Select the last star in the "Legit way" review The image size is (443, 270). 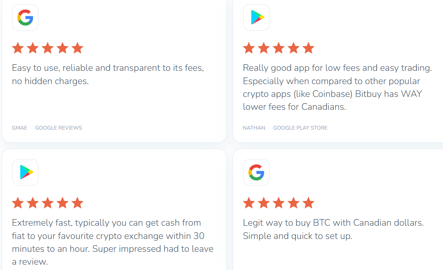pyautogui.click(x=308, y=203)
